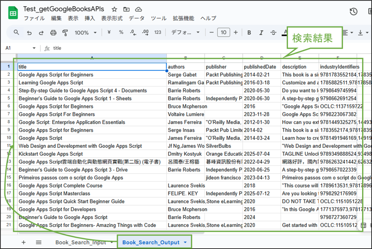Screen dimensions: 372x249
Task: Select row 21 header
Action: click(9, 225)
